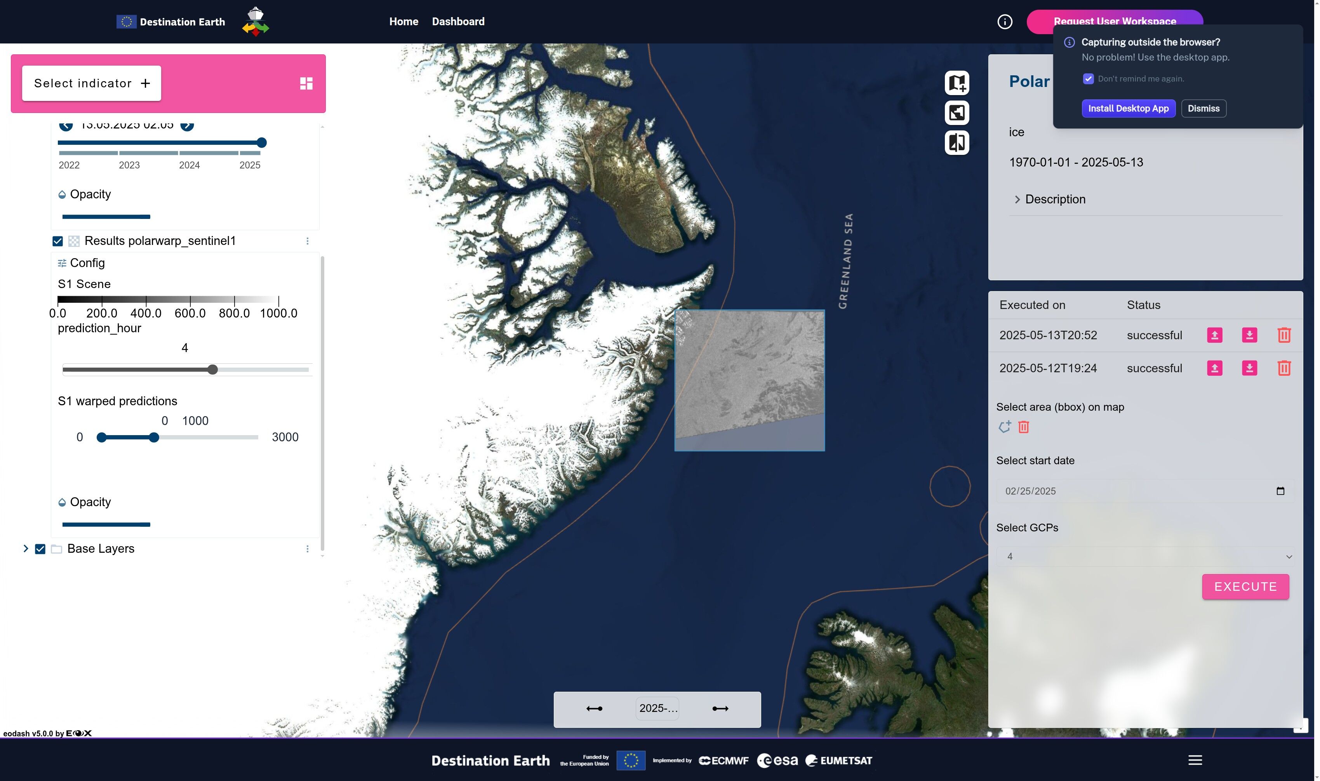Expand the Base Layers folder
The image size is (1320, 781).
click(25, 549)
